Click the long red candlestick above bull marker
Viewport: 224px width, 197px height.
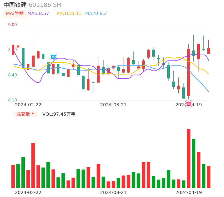(189, 72)
